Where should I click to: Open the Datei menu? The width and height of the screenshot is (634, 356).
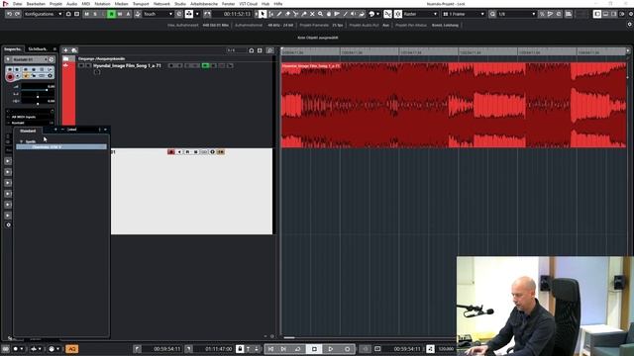point(18,4)
